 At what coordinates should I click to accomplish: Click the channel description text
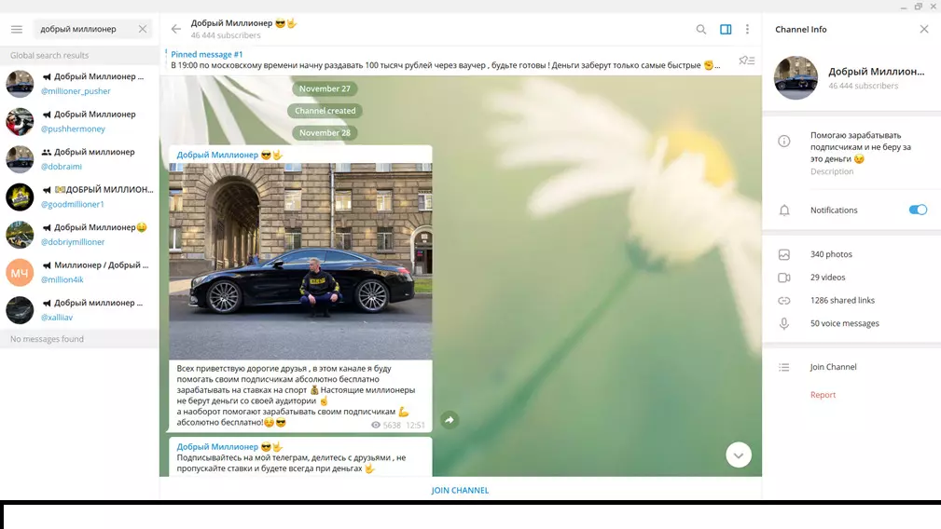pyautogui.click(x=861, y=147)
